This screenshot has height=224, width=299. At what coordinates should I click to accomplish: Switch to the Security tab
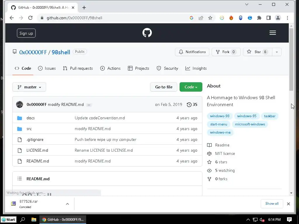(x=167, y=68)
